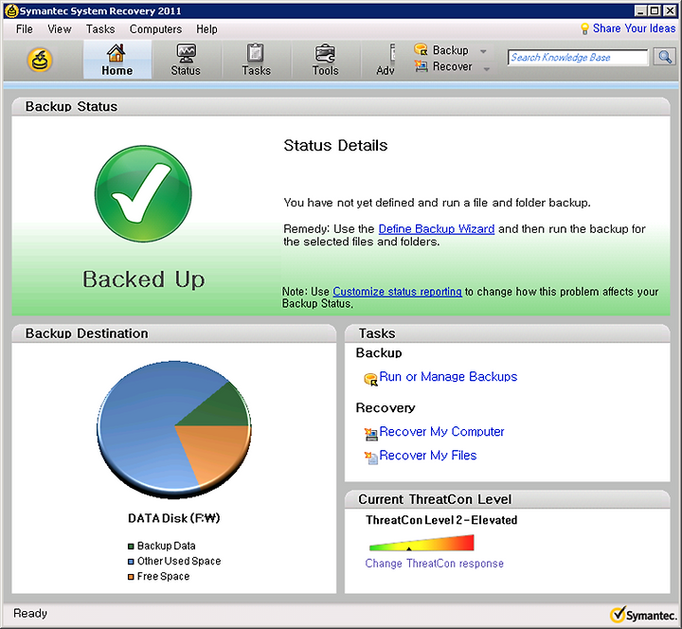The image size is (682, 629).
Task: Expand the Backup dropdown arrow
Action: (x=483, y=51)
